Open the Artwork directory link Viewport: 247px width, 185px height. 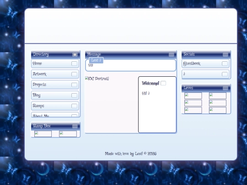coord(55,74)
